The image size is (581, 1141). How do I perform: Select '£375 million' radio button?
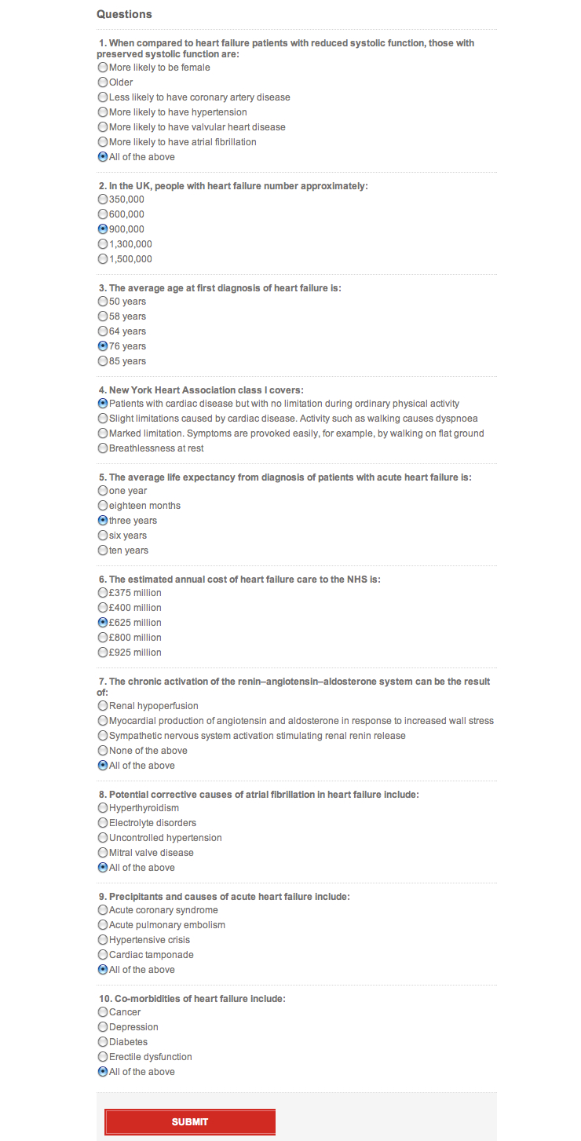(x=103, y=593)
